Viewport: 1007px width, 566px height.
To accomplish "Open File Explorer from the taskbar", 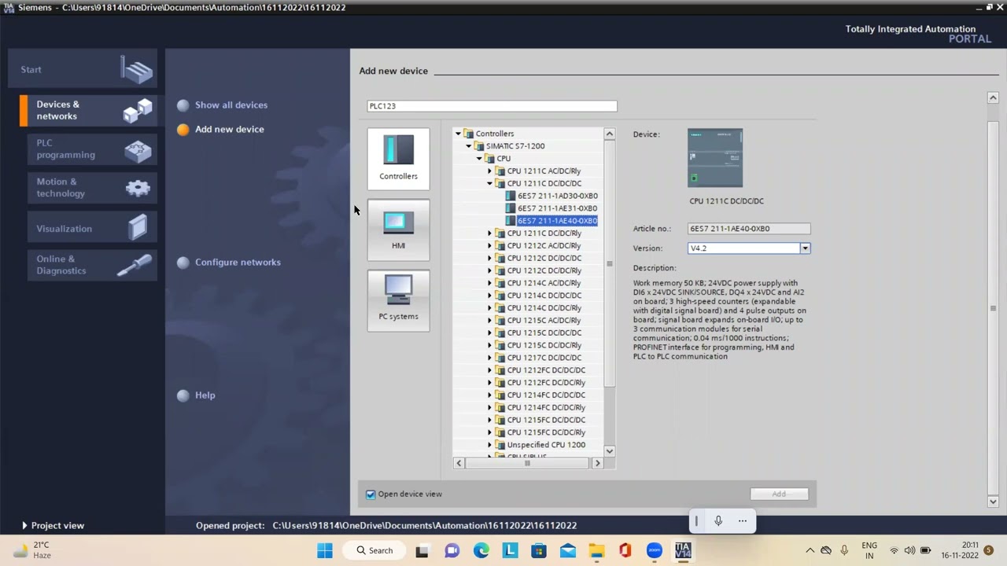I will pyautogui.click(x=596, y=550).
